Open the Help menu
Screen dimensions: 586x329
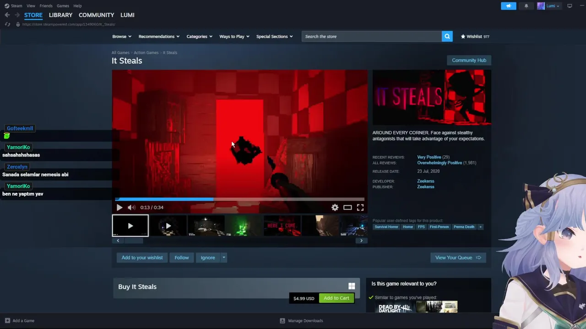(77, 6)
